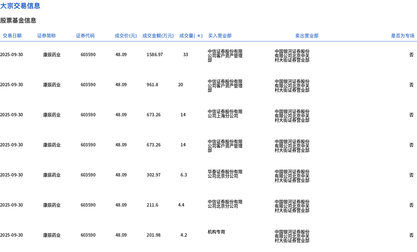Click buyer 中信证券股份有限公司上海分公司

tap(225, 114)
